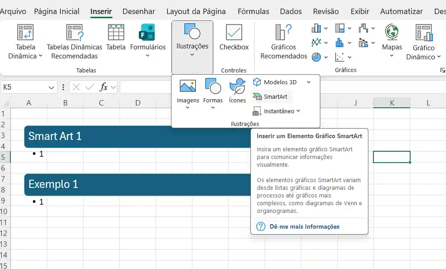446x269 pixels.
Task: Click the Dê-me mais informações link
Action: coord(303,226)
